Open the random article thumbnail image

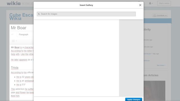click(154, 91)
